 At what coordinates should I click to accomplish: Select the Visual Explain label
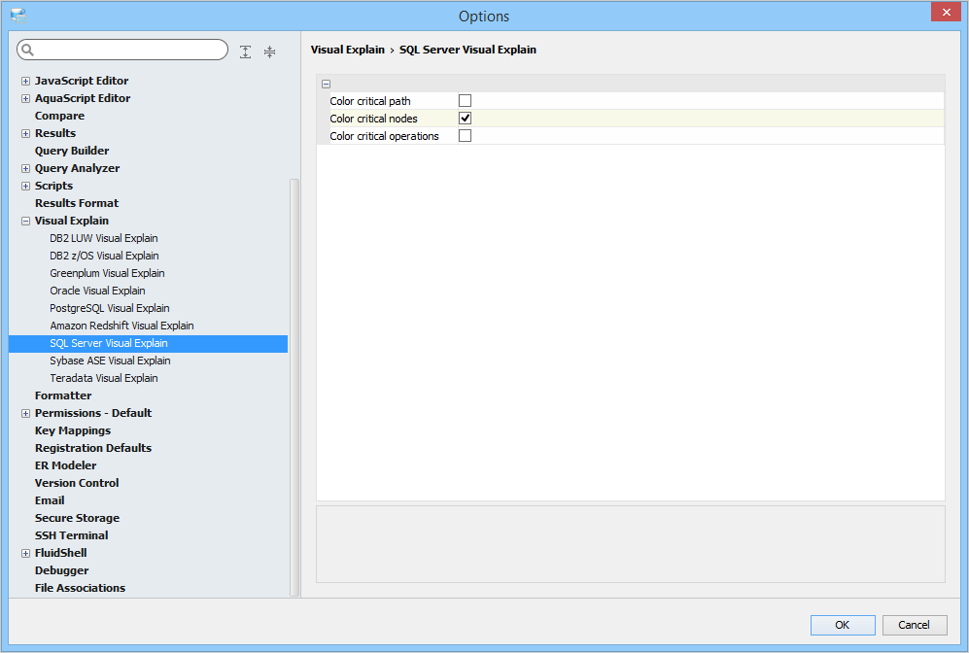tap(72, 222)
